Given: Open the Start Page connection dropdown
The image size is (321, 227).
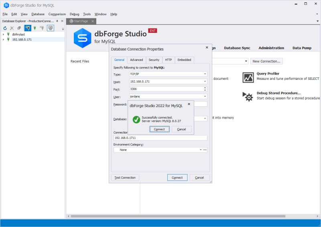Looking at the screenshot, I should [246, 61].
